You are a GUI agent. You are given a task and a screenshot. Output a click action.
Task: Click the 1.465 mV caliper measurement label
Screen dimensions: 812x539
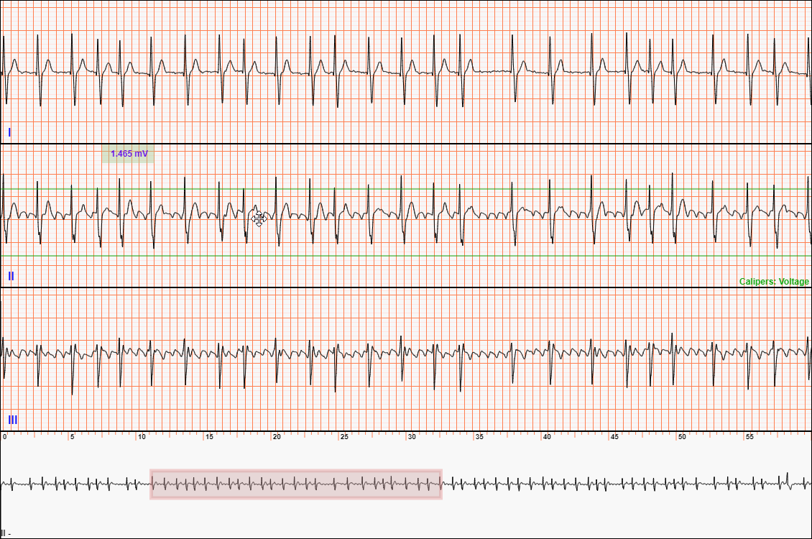[x=128, y=154]
